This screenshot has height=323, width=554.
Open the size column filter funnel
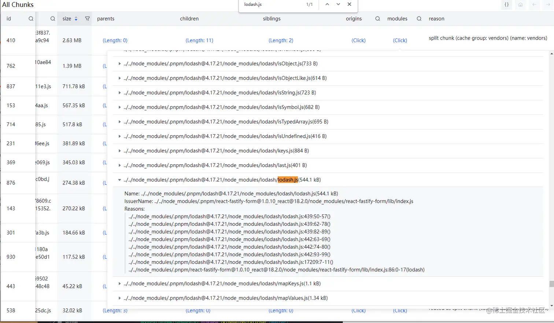click(87, 19)
